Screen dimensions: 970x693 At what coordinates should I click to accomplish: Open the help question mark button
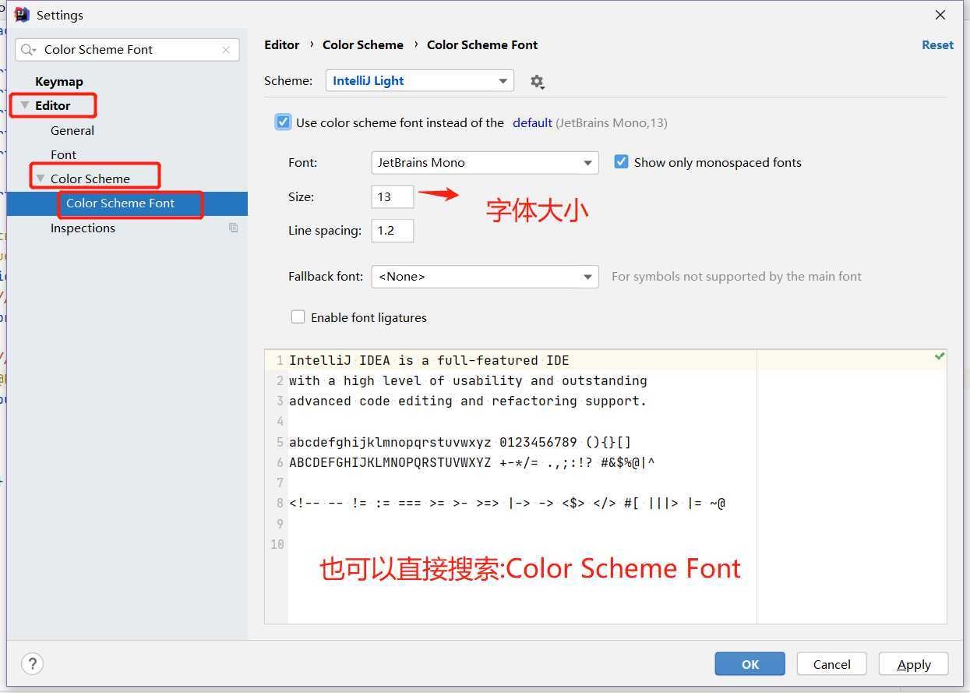32,664
